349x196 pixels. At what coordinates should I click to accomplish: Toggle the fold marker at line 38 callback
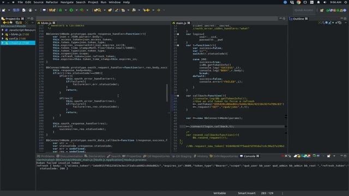click(x=178, y=96)
